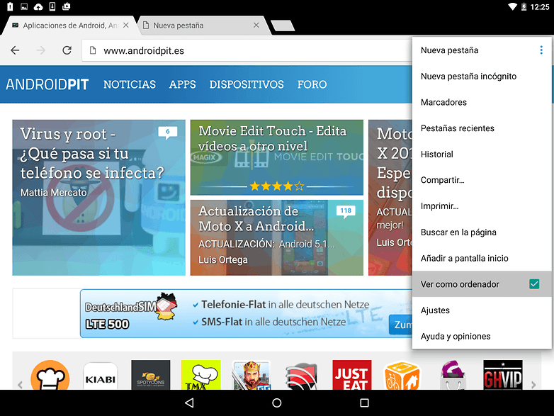Go back with the browser back arrow
The image size is (554, 416).
(x=15, y=50)
